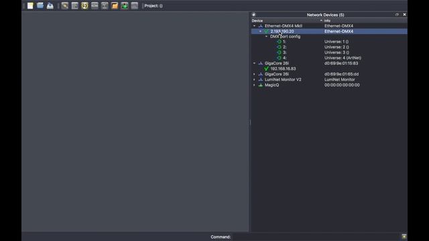Image resolution: width=429 pixels, height=241 pixels.
Task: Select the DMX port config row
Action: [x=329, y=36]
